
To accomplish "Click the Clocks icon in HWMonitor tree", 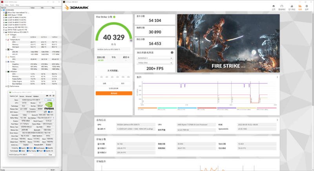I will tap(8, 62).
